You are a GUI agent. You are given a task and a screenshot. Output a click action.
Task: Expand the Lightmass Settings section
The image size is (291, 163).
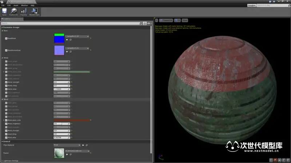(x=2, y=160)
